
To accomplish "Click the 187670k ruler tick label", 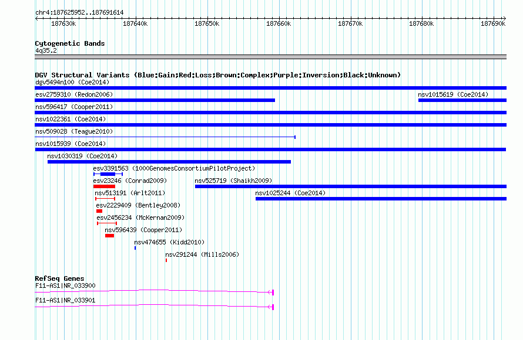I will 350,23.
